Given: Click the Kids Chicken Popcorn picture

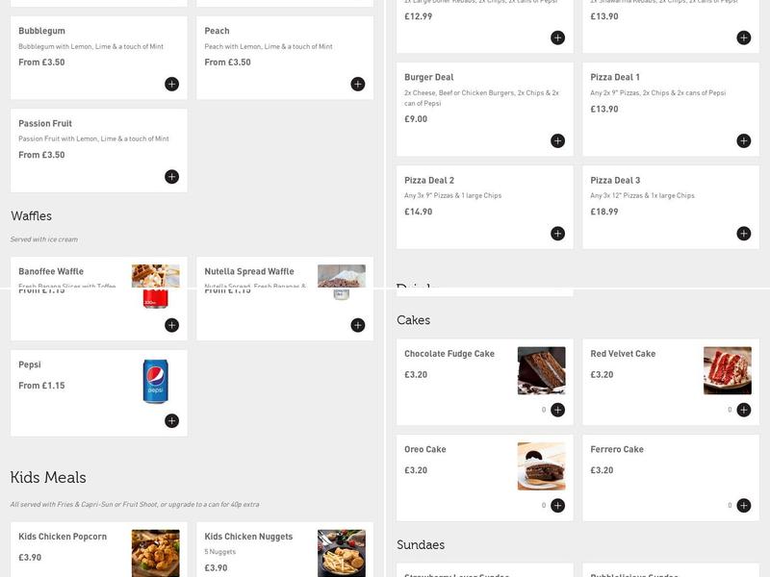Looking at the screenshot, I should coord(155,552).
